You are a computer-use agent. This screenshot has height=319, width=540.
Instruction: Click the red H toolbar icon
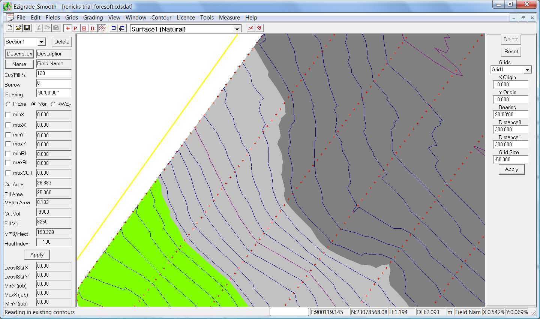[x=84, y=28]
